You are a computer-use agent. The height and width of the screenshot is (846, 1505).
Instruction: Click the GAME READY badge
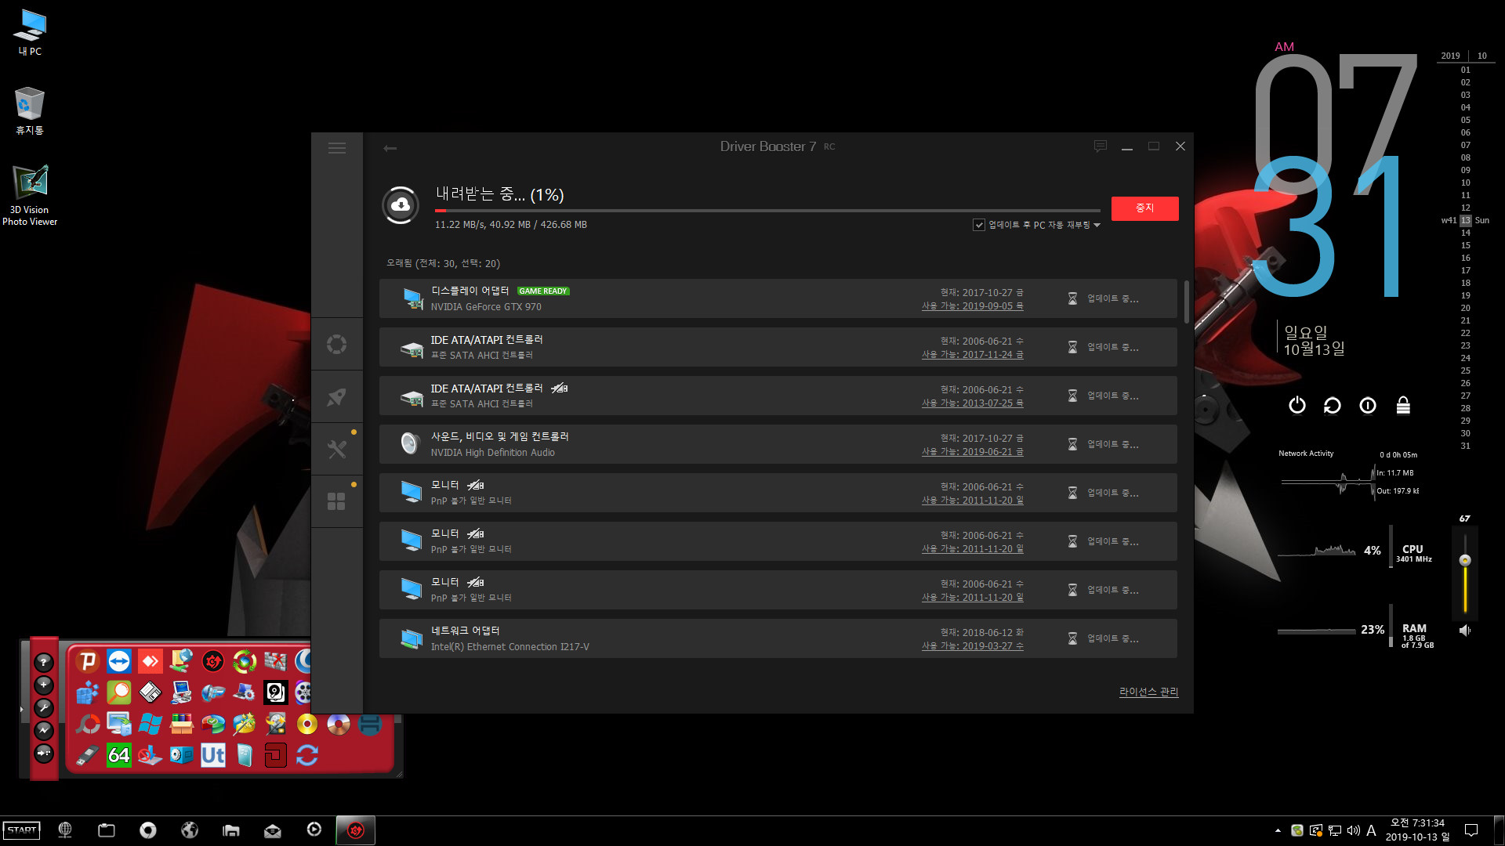542,291
